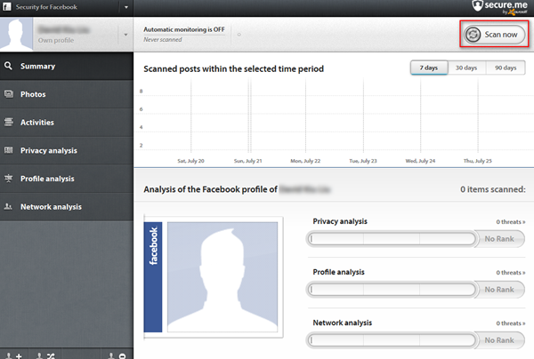This screenshot has width=534, height=359.
Task: Switch the chart to 90 days
Action: click(x=505, y=68)
